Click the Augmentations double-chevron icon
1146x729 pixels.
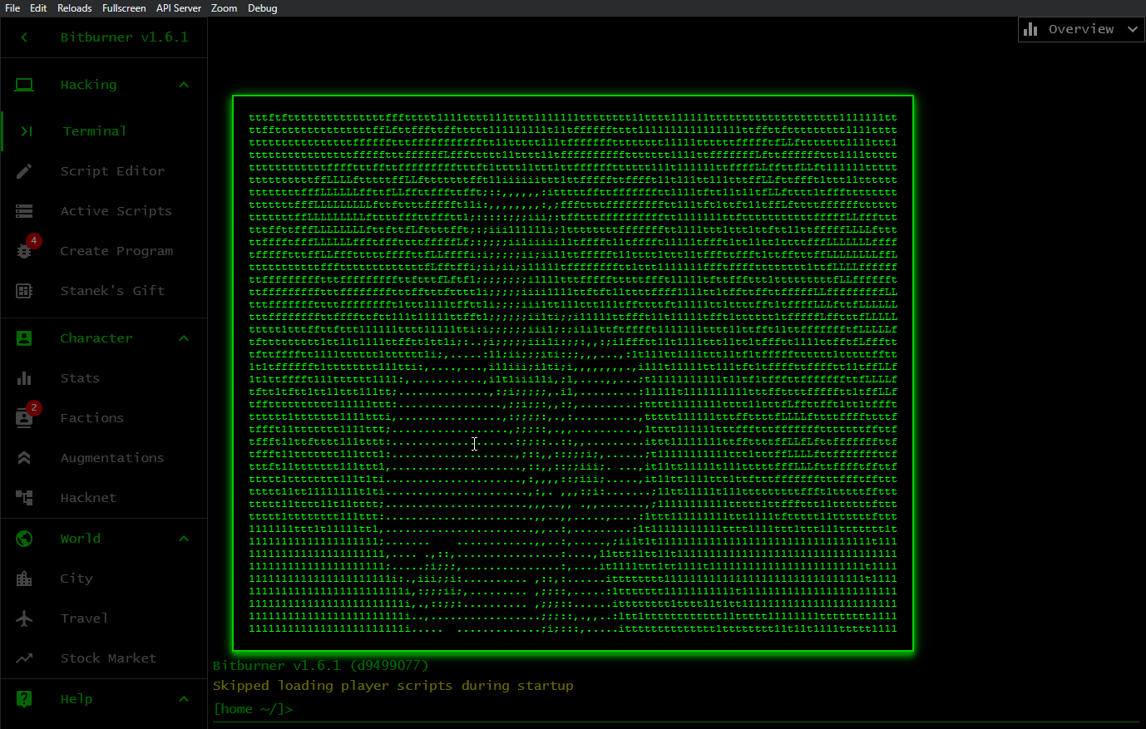(x=24, y=457)
